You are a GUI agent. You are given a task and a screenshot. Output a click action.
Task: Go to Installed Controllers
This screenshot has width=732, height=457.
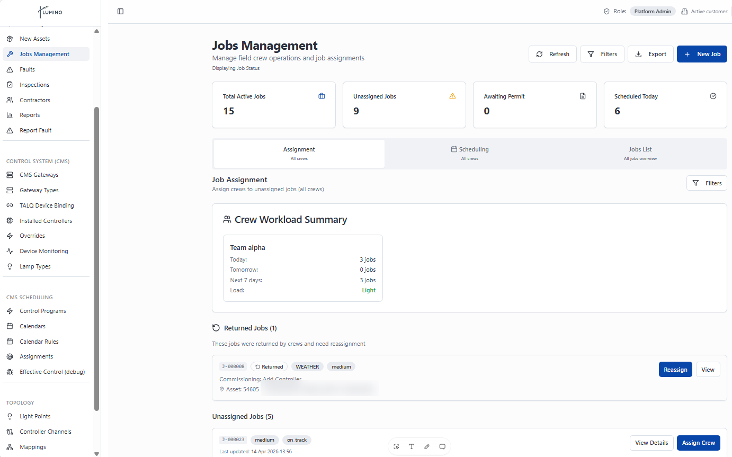(46, 221)
